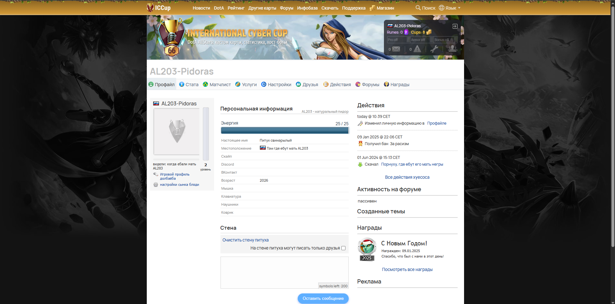This screenshot has width=615, height=304.
Task: Open the Посмотреть все награды link
Action: (x=407, y=269)
